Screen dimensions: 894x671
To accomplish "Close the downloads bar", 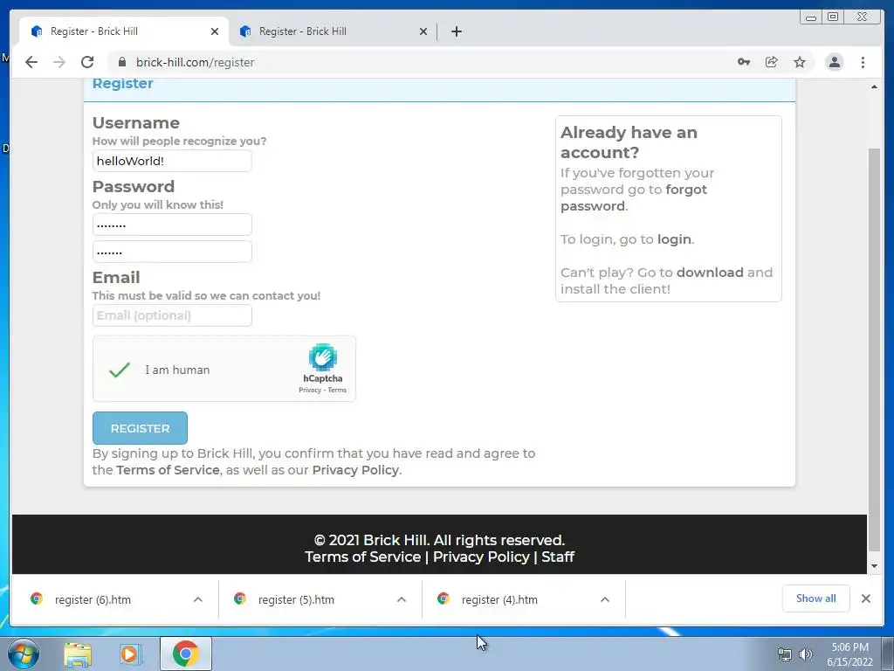I will pyautogui.click(x=865, y=598).
